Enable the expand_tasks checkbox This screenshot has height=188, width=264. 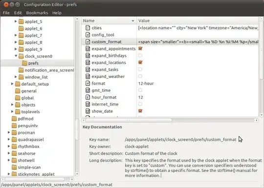140,69
